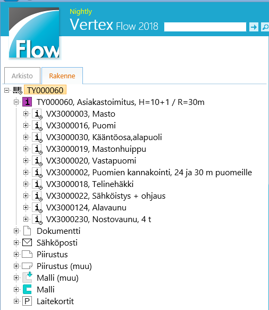This screenshot has height=310, width=269.
Task: Expand the VX3000018 Telinehäkki node
Action: pyautogui.click(x=26, y=184)
